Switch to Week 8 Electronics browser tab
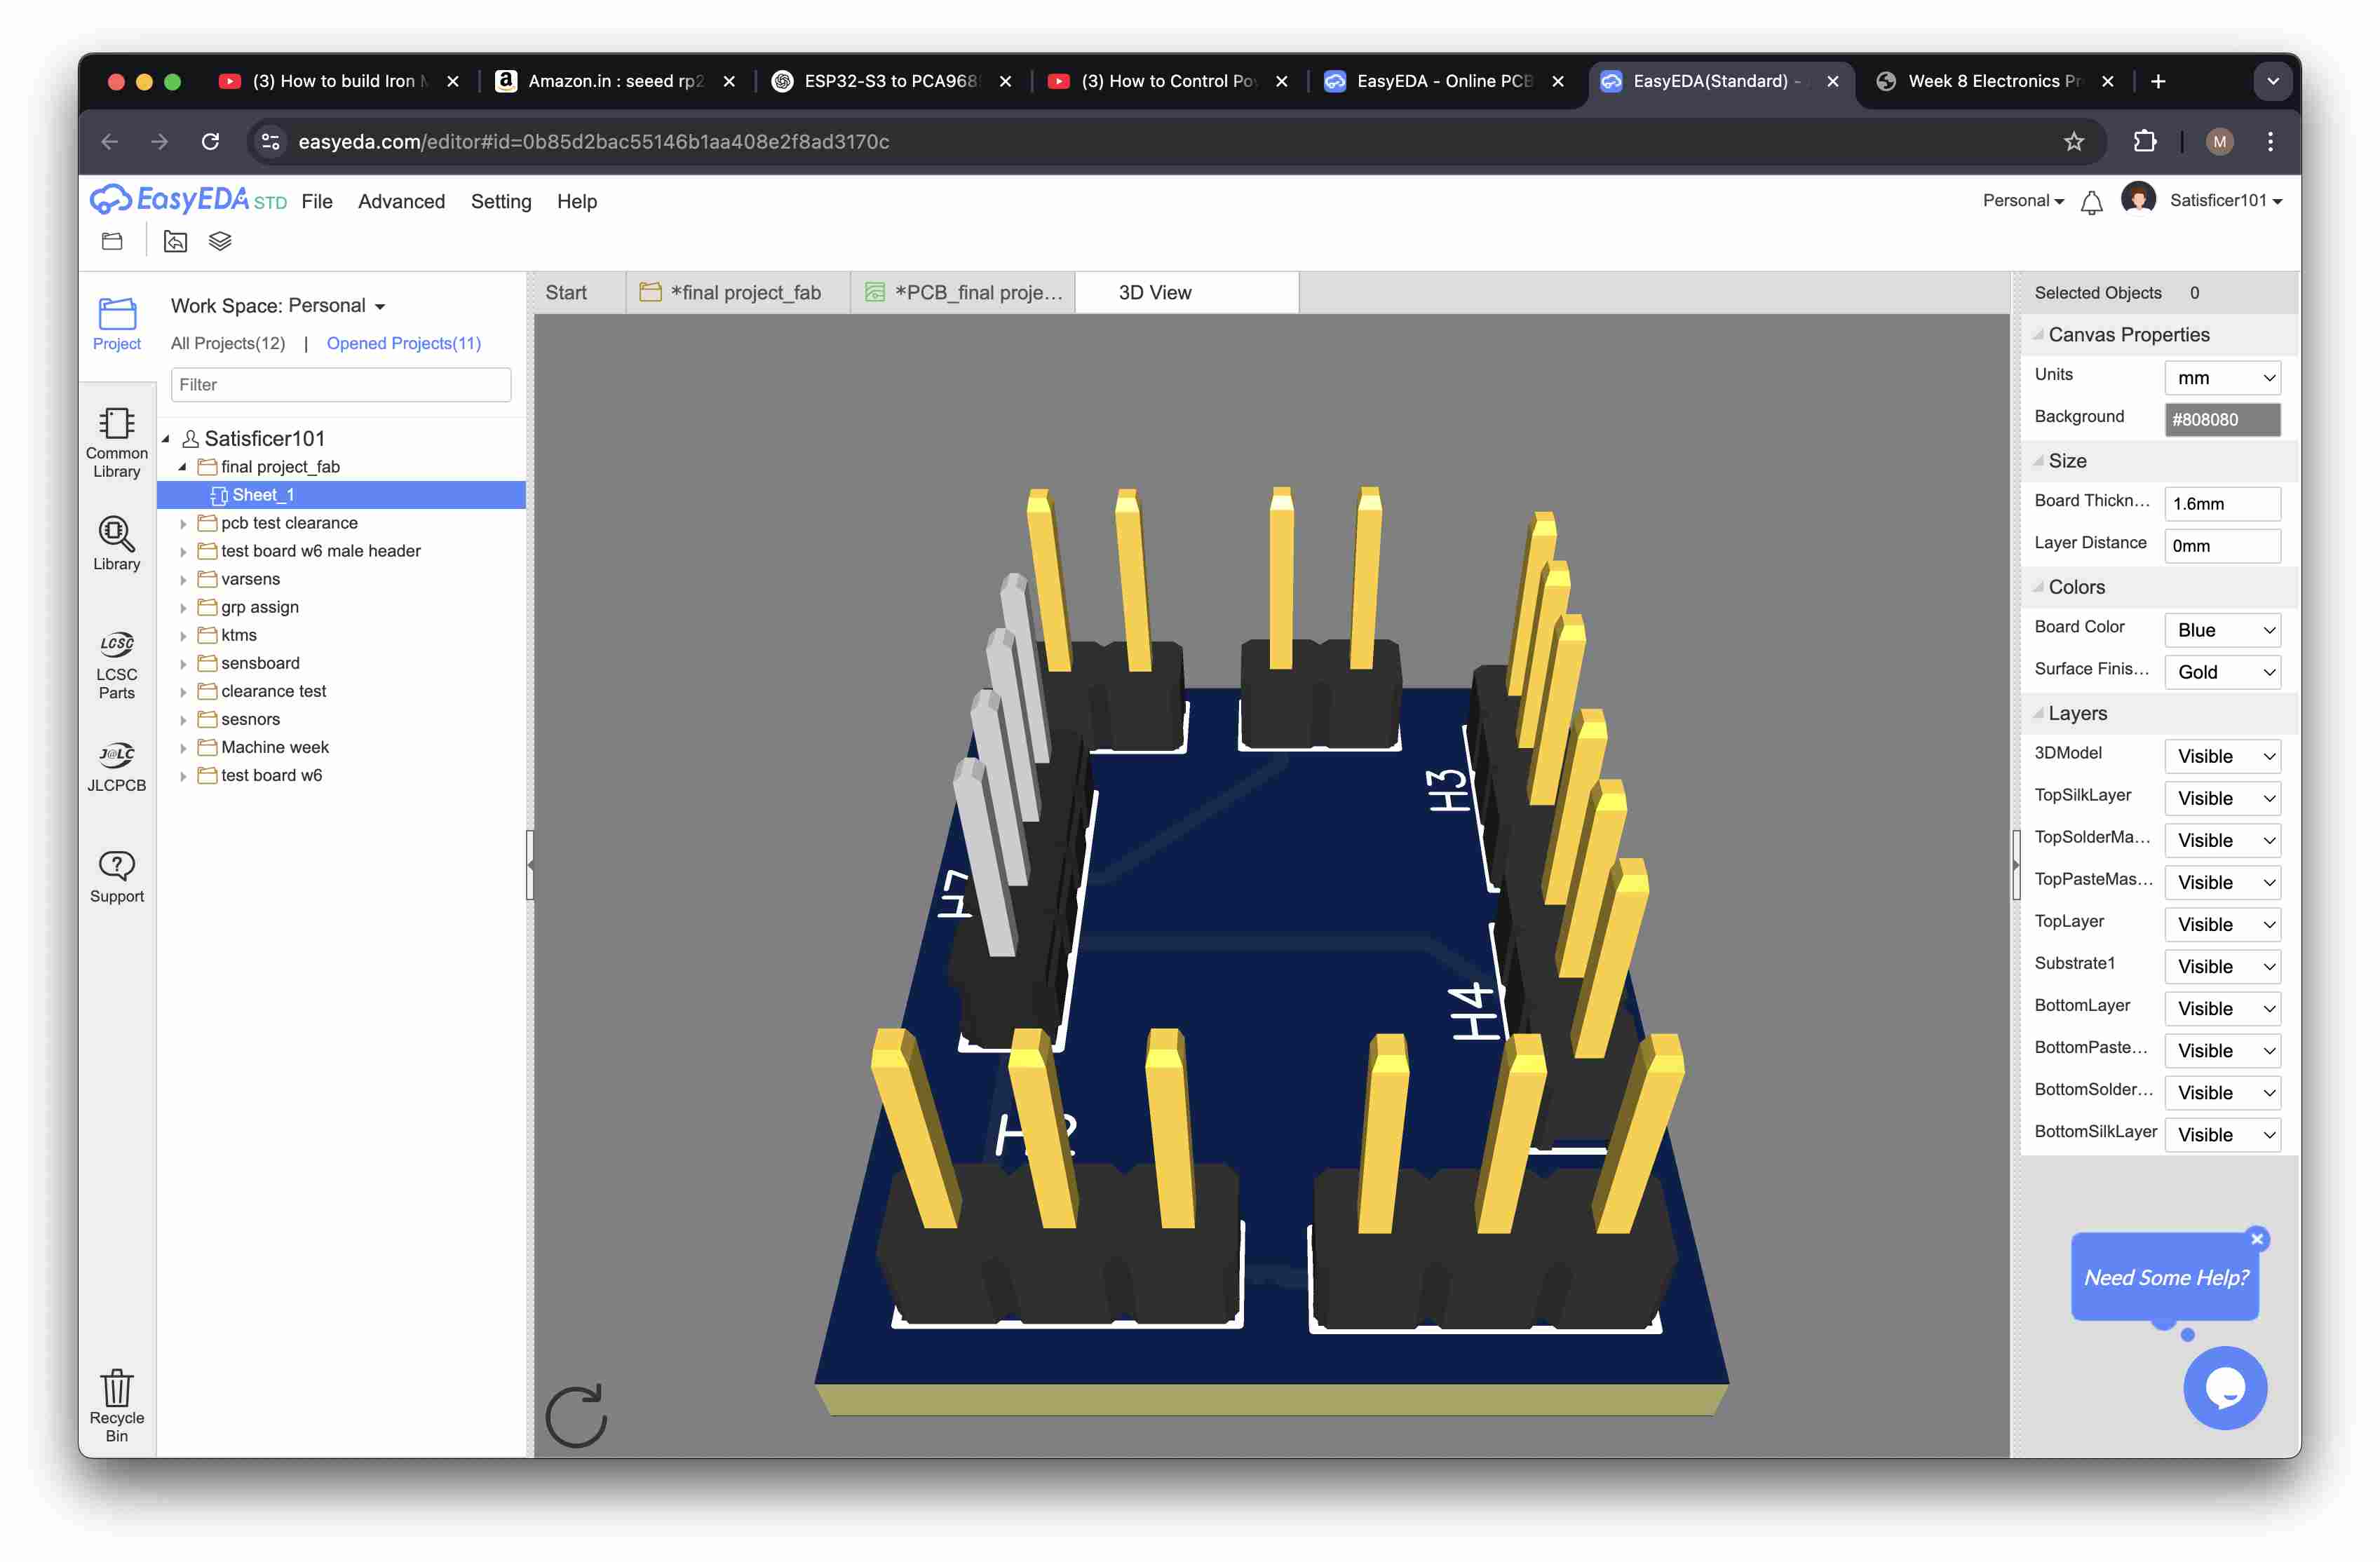 pyautogui.click(x=1994, y=81)
